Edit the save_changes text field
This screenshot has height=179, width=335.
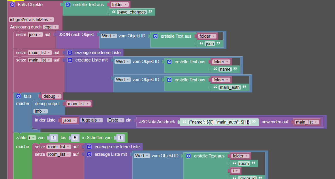[x=132, y=12]
